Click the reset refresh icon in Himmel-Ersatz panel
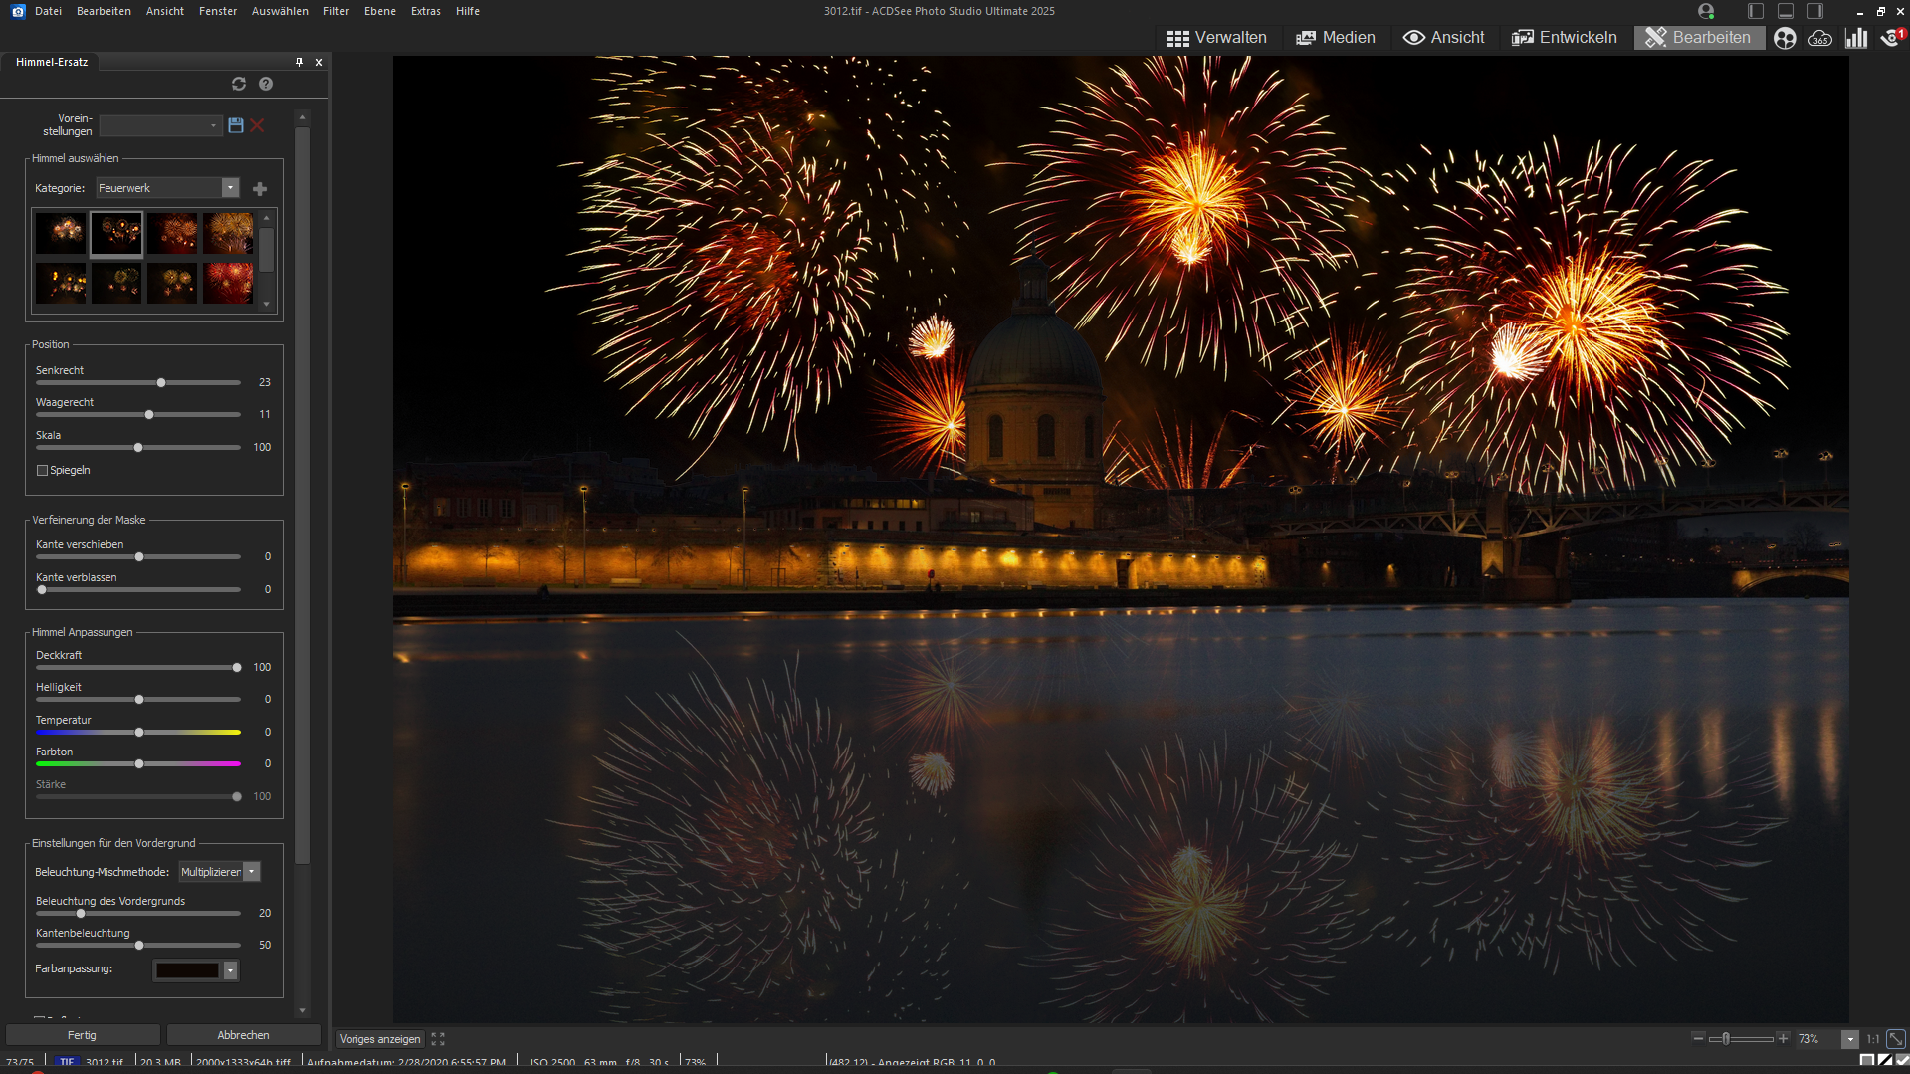The height and width of the screenshot is (1074, 1910). [238, 84]
